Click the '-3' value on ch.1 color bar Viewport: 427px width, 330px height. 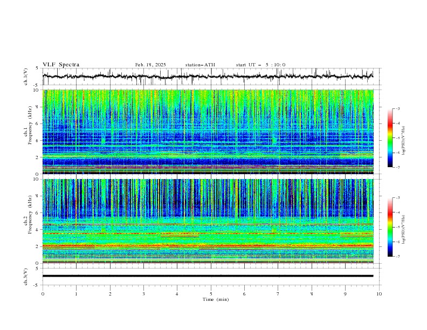397,108
